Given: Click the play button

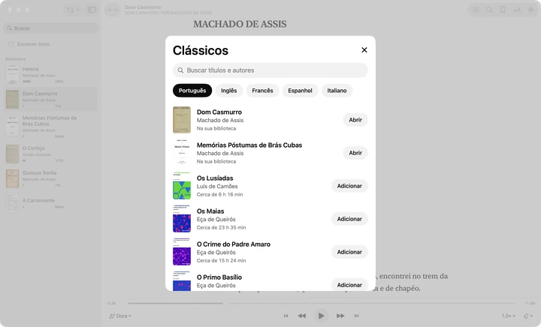Looking at the screenshot, I should pyautogui.click(x=321, y=316).
